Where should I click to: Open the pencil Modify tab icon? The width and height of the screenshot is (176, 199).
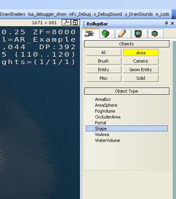122,34
